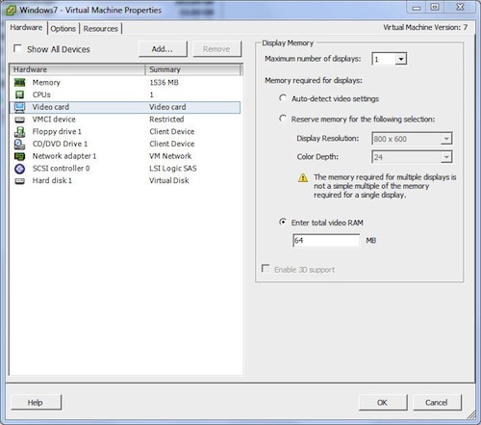Screen dimensions: 481x425
Task: Minimize the Virtual Machine Properties window
Action: tap(417, 8)
